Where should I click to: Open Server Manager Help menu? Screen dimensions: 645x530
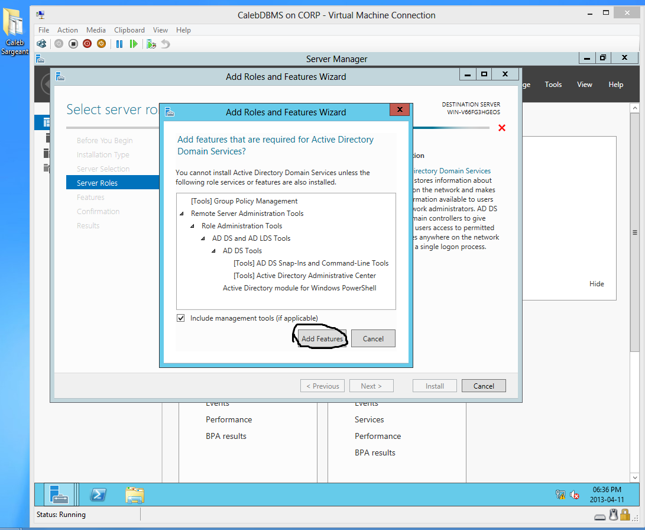click(616, 85)
